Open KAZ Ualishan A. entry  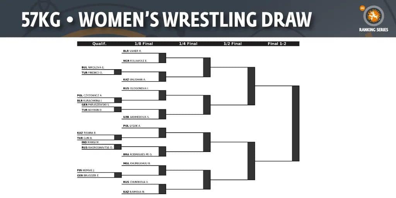135,79
